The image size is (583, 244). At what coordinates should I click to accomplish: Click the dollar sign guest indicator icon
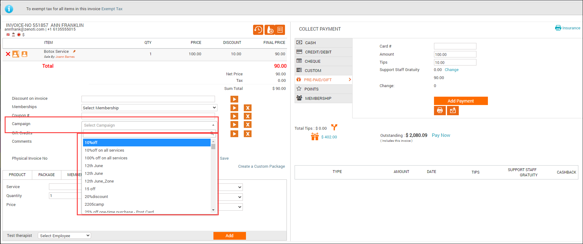click(x=23, y=35)
